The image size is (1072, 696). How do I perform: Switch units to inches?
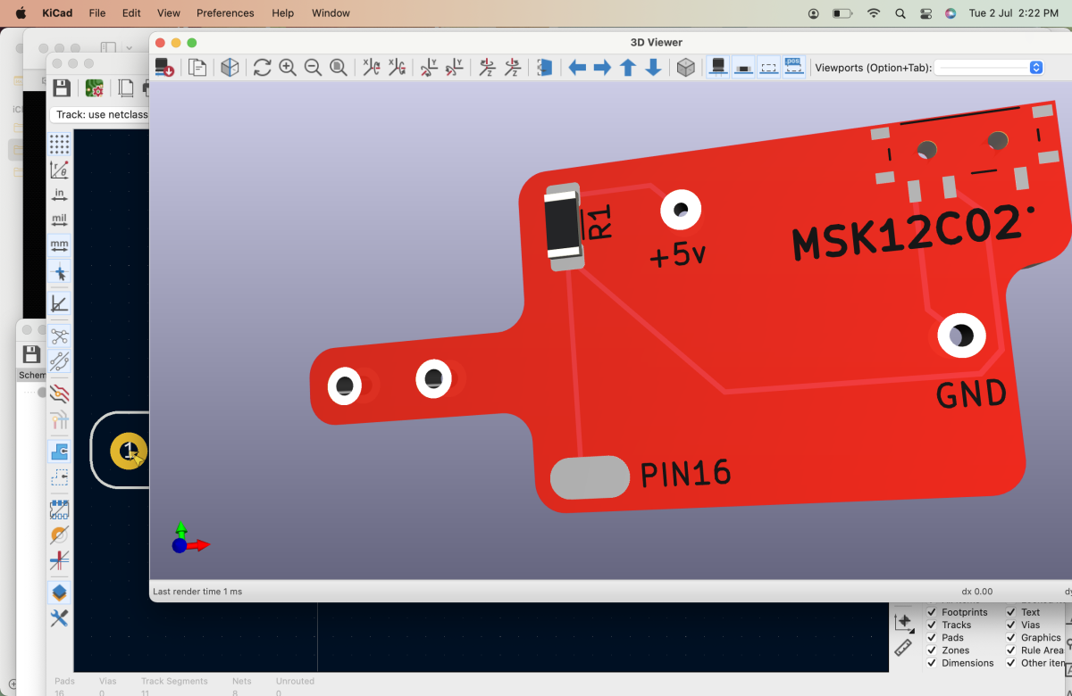coord(59,195)
